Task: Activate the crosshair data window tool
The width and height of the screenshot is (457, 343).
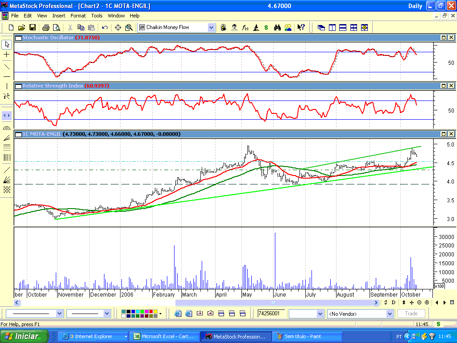Action: pyautogui.click(x=118, y=28)
